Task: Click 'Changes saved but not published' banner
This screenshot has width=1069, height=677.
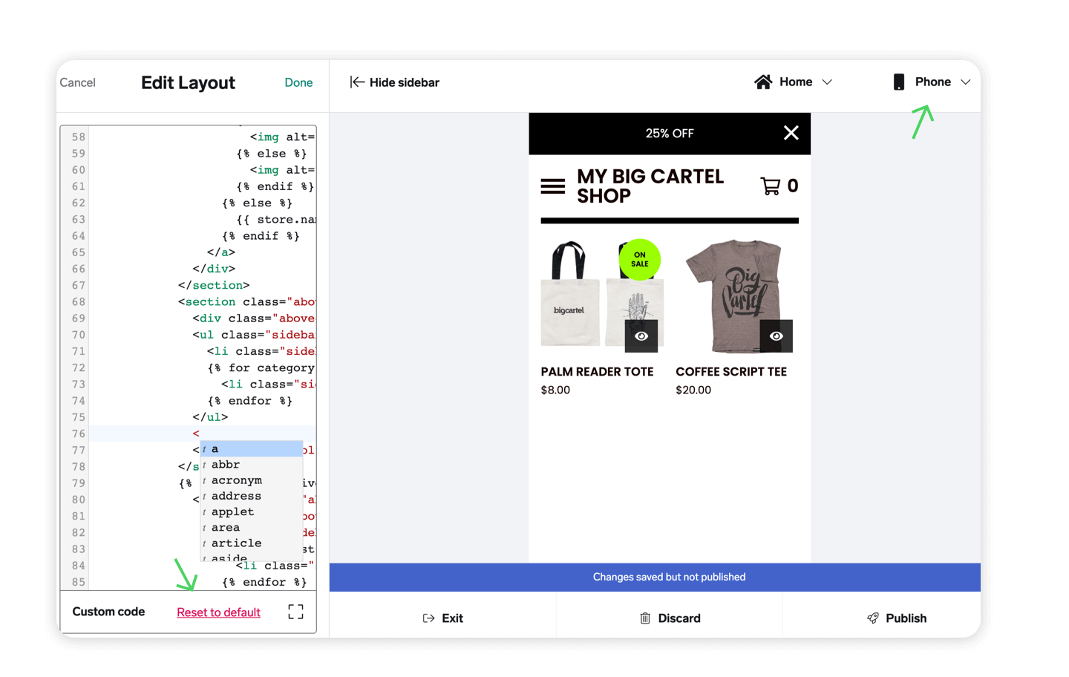Action: [655, 578]
